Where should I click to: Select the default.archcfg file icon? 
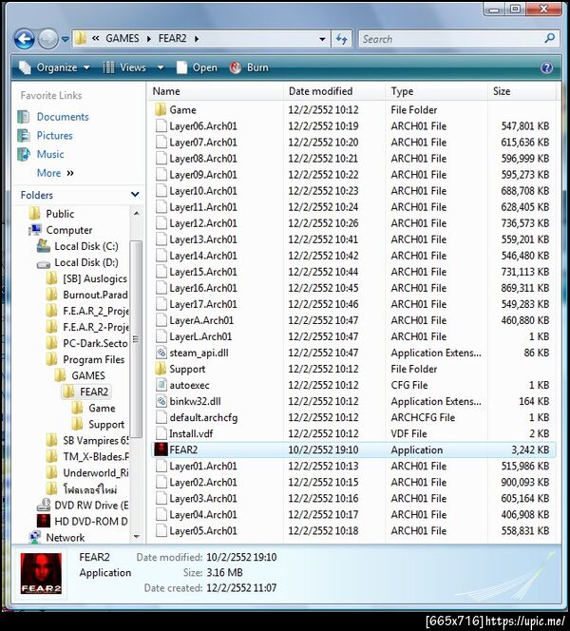(x=161, y=417)
